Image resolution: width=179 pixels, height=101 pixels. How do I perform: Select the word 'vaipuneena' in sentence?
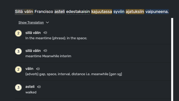[x=157, y=12]
